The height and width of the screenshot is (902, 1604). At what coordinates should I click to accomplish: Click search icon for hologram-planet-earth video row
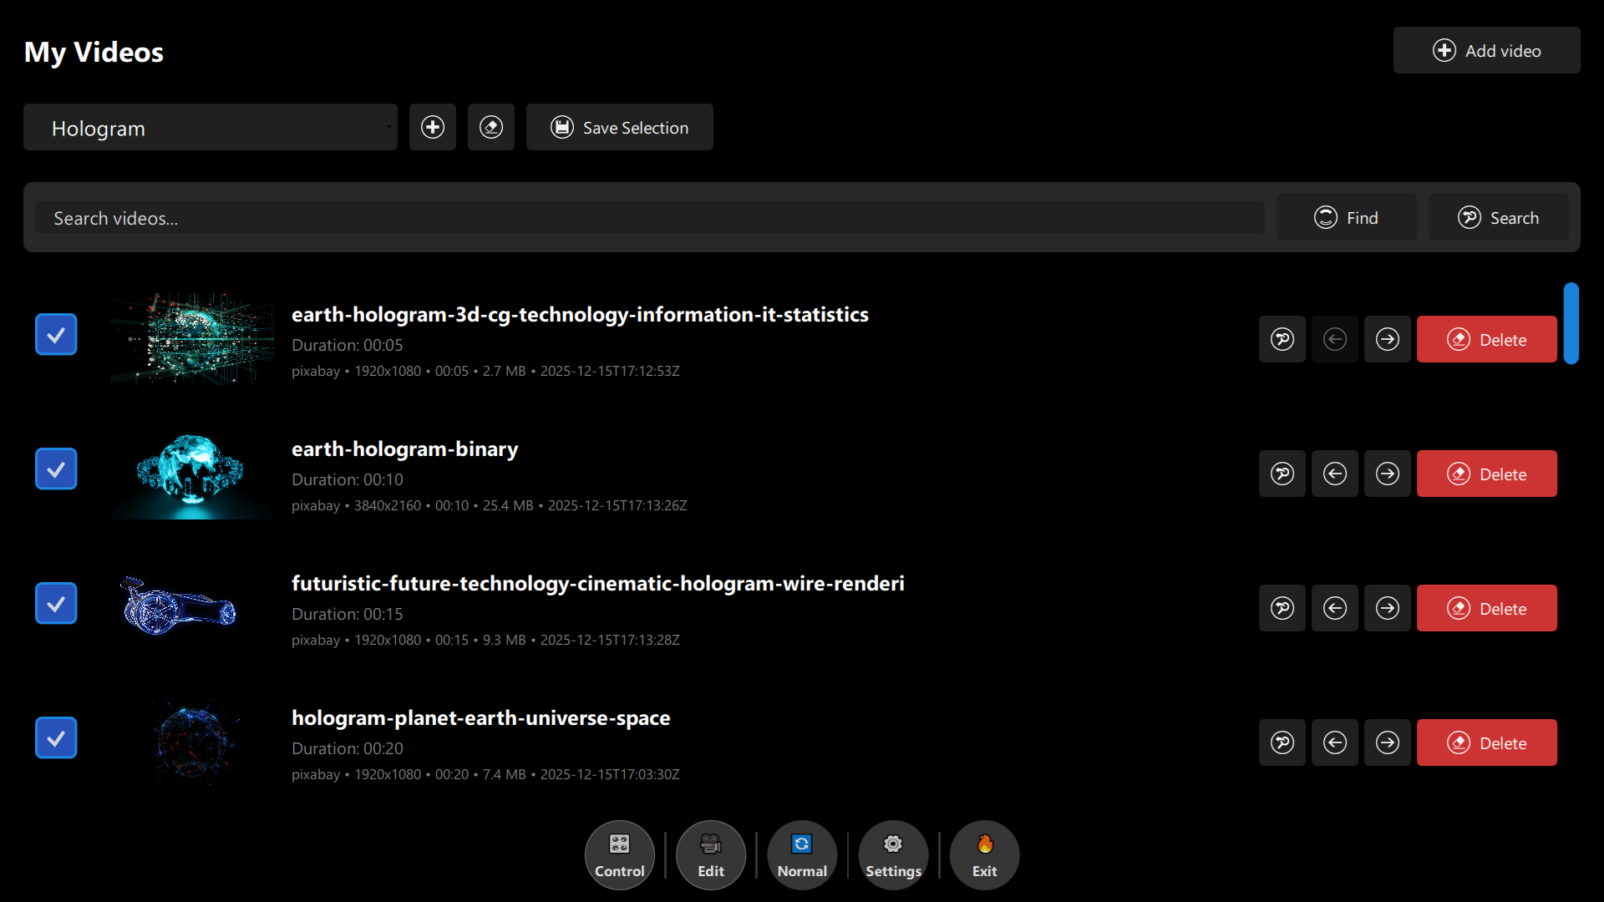(1282, 742)
